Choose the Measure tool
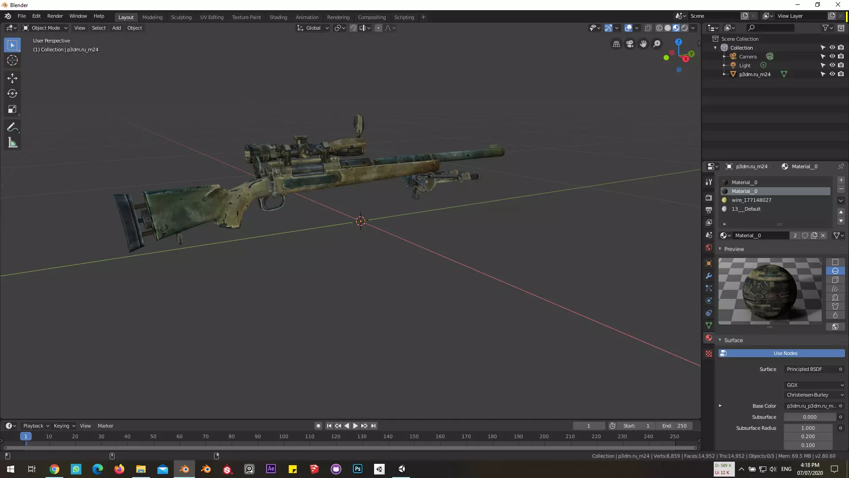This screenshot has height=478, width=849. (x=12, y=143)
